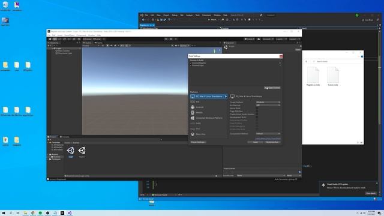This screenshot has width=384, height=216.
Task: Open the Visual Studio Extensions menu
Action: click(x=206, y=15)
